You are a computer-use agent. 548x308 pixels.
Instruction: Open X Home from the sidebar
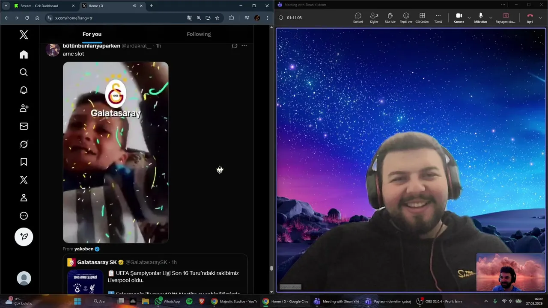(24, 54)
